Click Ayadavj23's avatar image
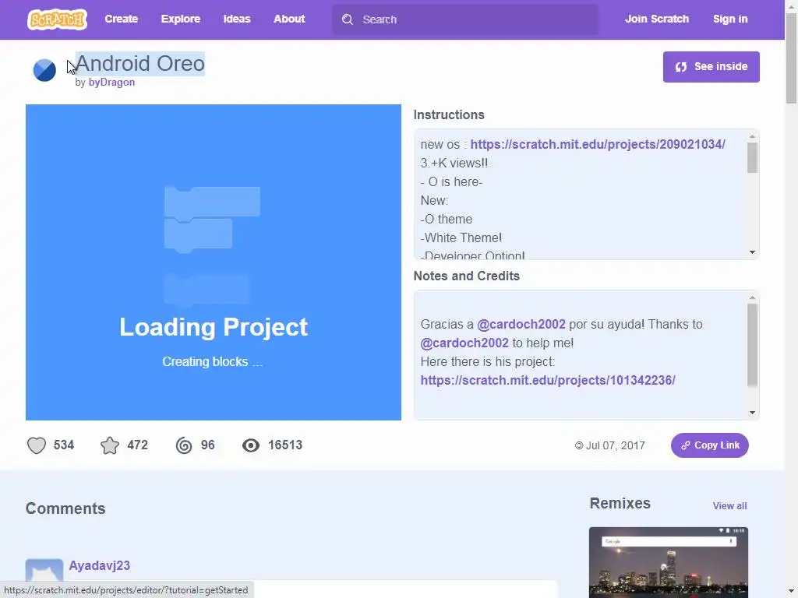 (44, 571)
